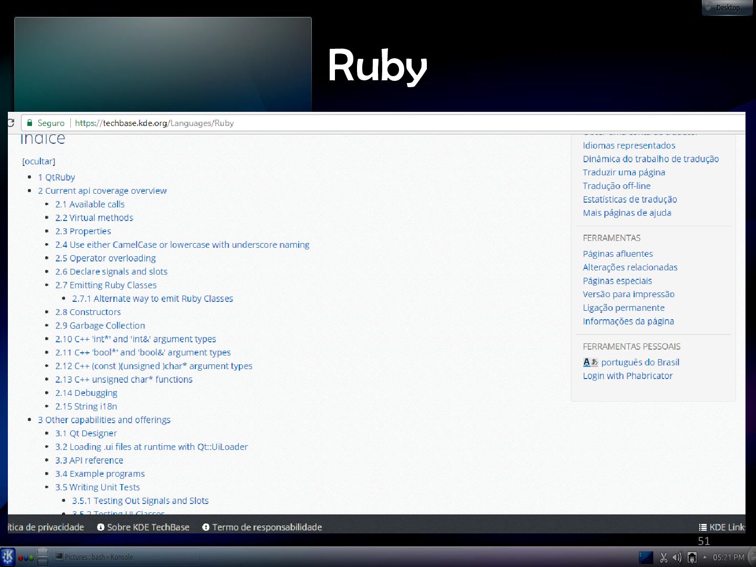Open Estatísticas de tradução link
756x567 pixels.
coord(629,199)
